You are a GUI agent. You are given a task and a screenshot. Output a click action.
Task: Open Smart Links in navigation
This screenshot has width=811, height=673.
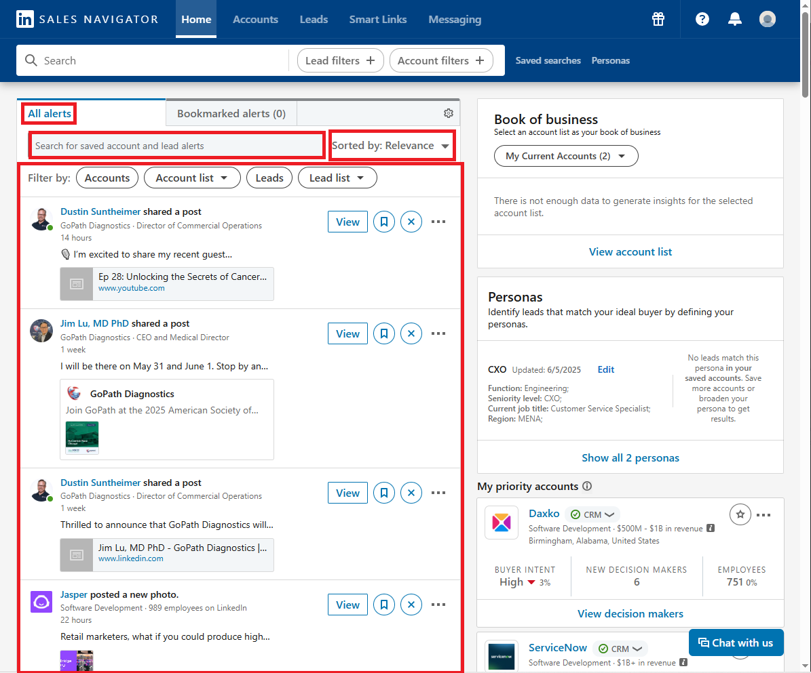[378, 19]
